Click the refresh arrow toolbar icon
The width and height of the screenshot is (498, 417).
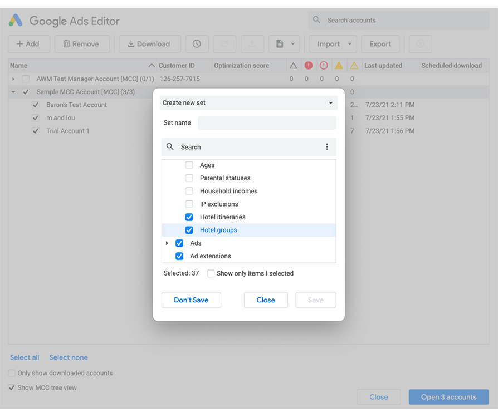point(224,44)
